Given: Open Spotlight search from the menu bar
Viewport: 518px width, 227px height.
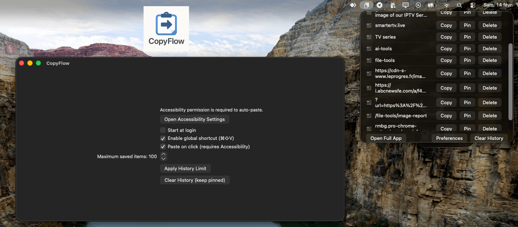Looking at the screenshot, I should [459, 5].
